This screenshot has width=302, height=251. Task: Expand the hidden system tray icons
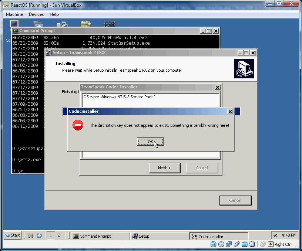[275, 235]
